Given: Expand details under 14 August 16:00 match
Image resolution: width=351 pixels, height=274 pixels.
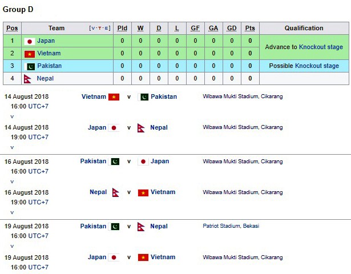Looking at the screenshot, I should (12, 116).
